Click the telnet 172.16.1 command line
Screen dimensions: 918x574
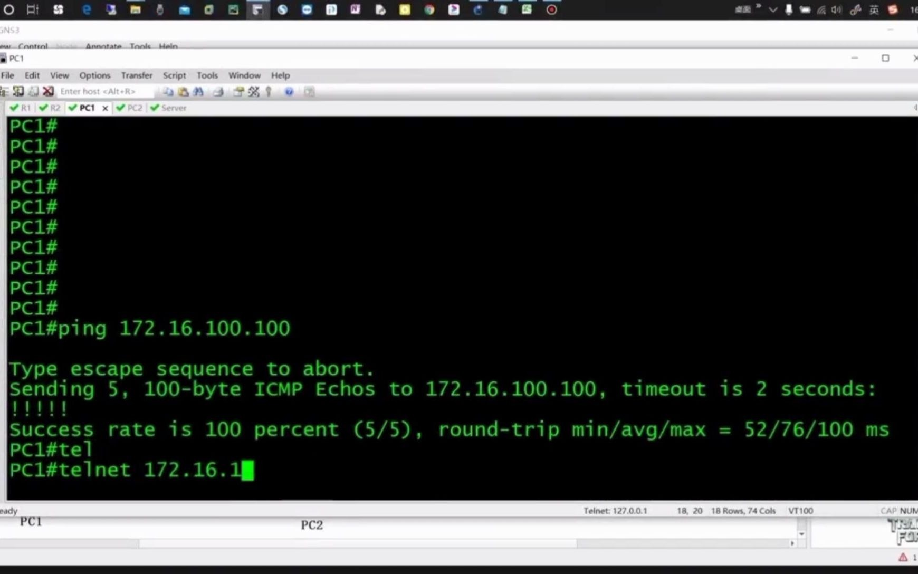click(131, 470)
